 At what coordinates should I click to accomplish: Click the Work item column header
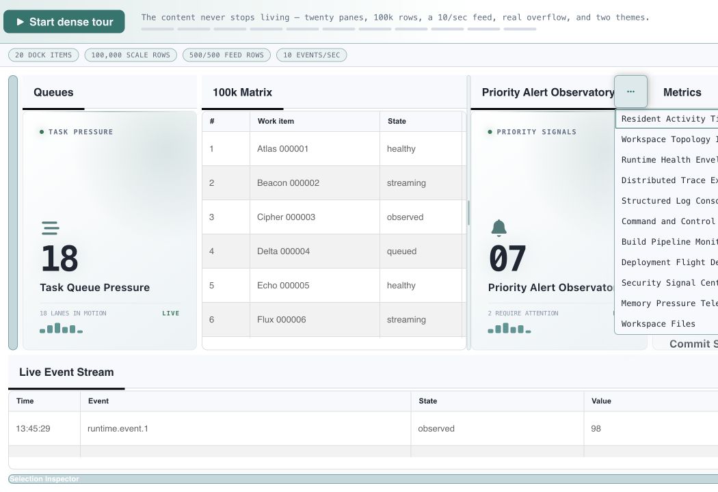coord(315,121)
